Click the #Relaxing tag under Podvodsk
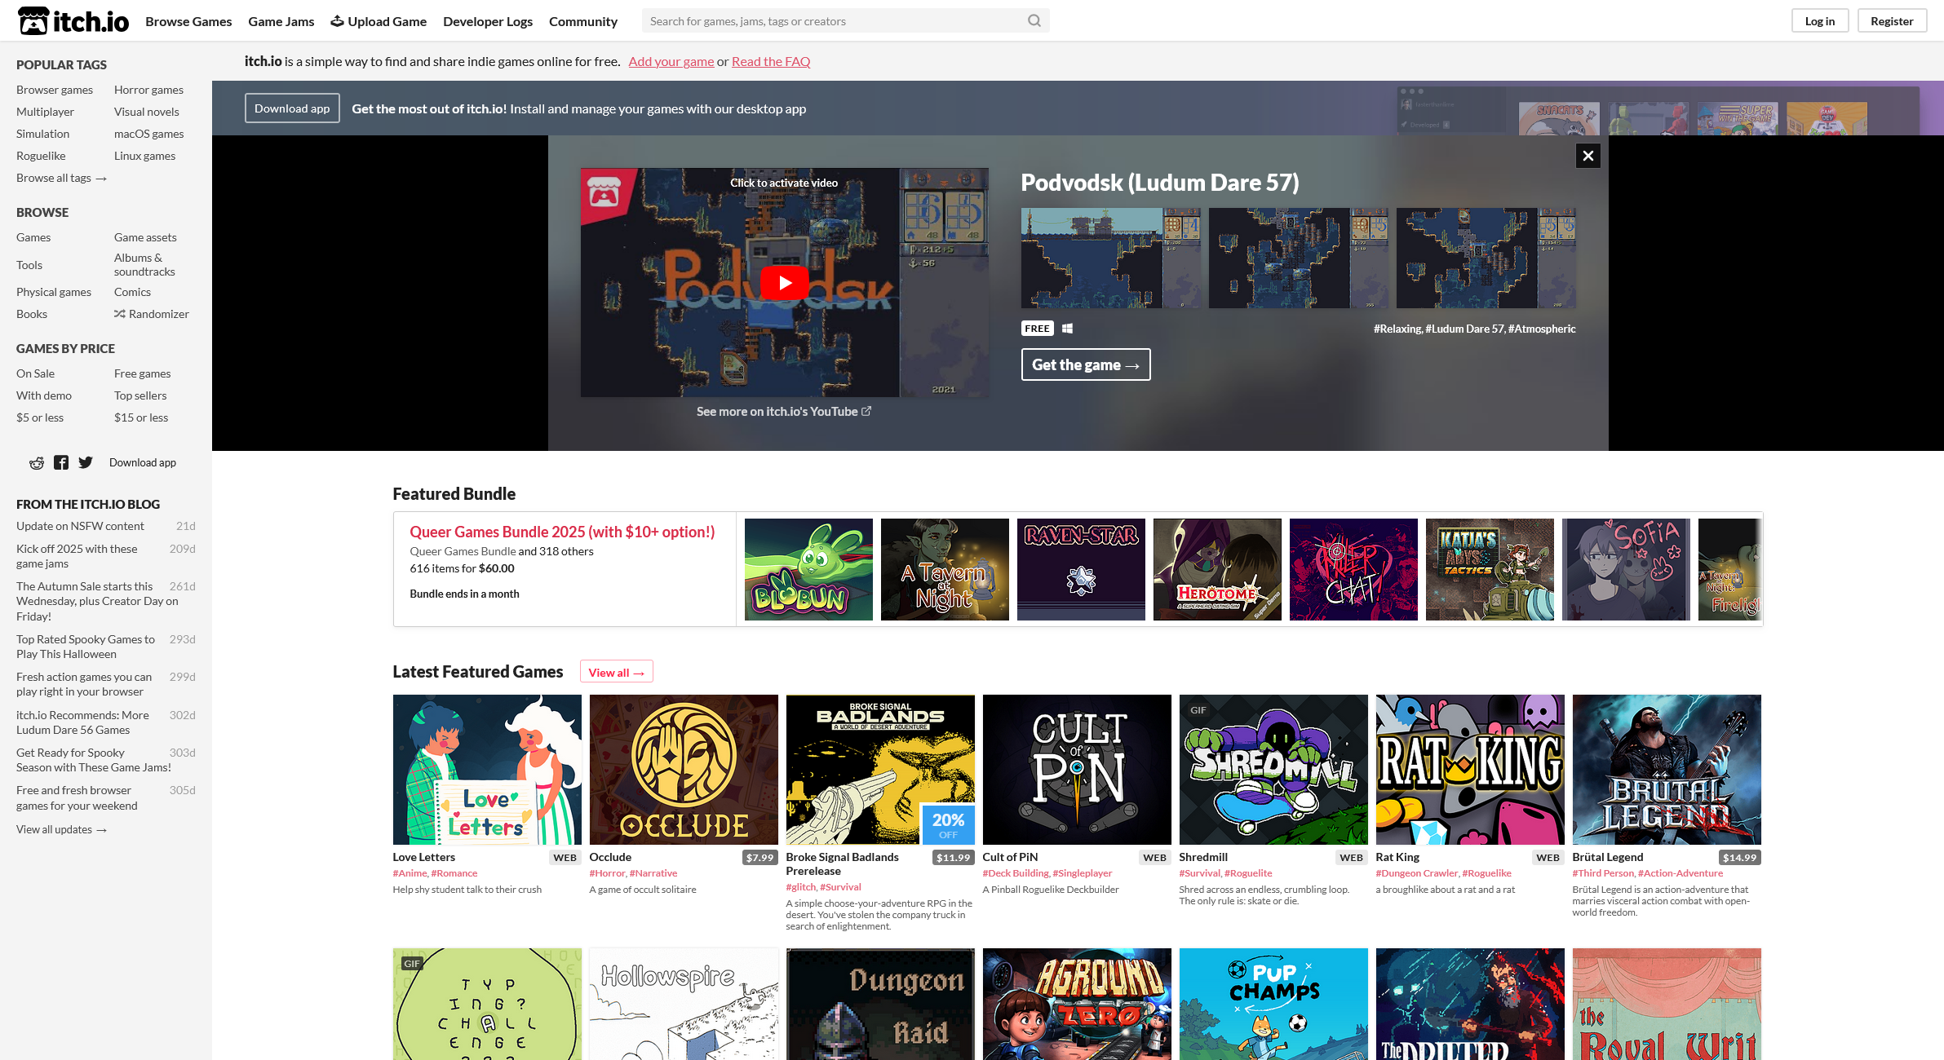 pyautogui.click(x=1397, y=329)
